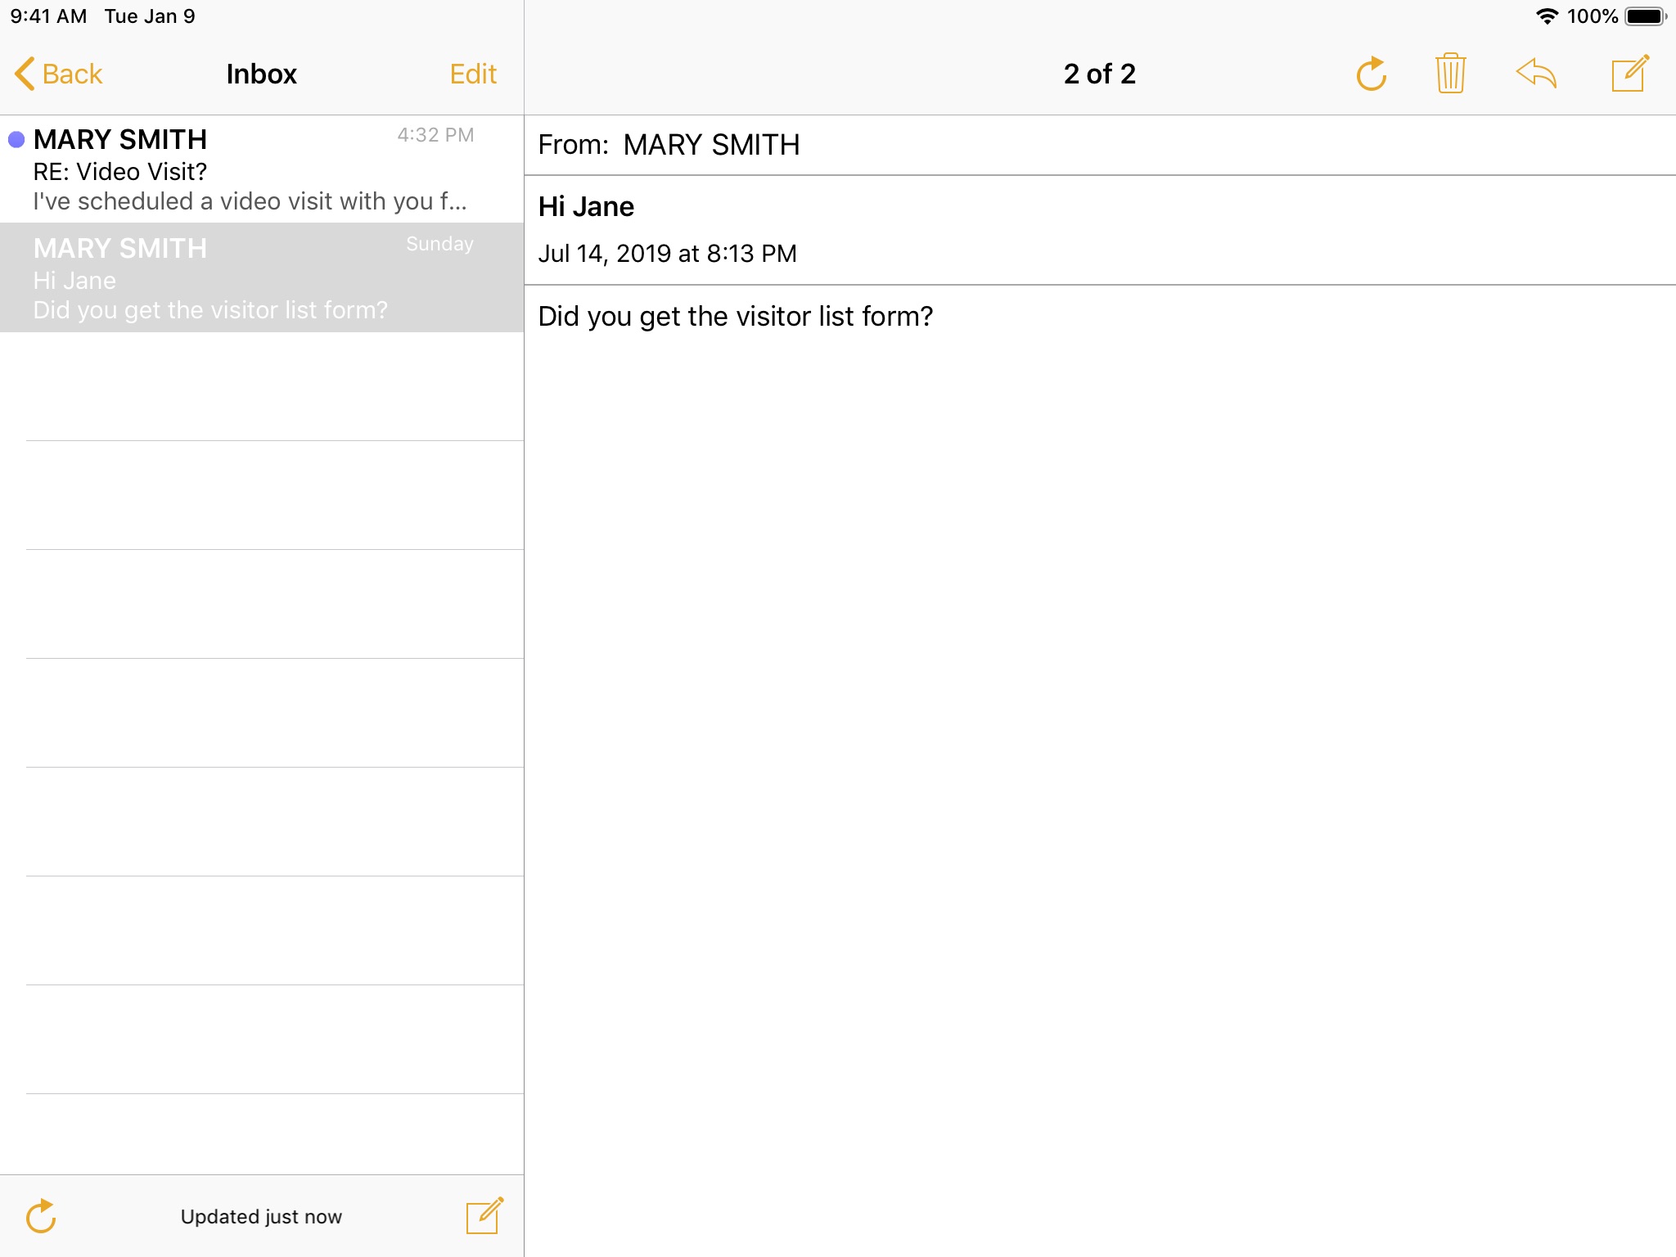This screenshot has height=1257, width=1676.
Task: Click the Sunday timestamp label
Action: 439,244
